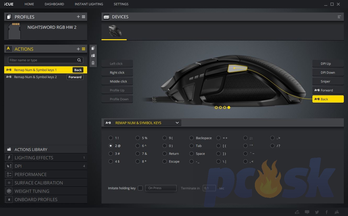The height and width of the screenshot is (216, 348).
Task: Click the move-to-library folder icon
Action: [x=93, y=56]
